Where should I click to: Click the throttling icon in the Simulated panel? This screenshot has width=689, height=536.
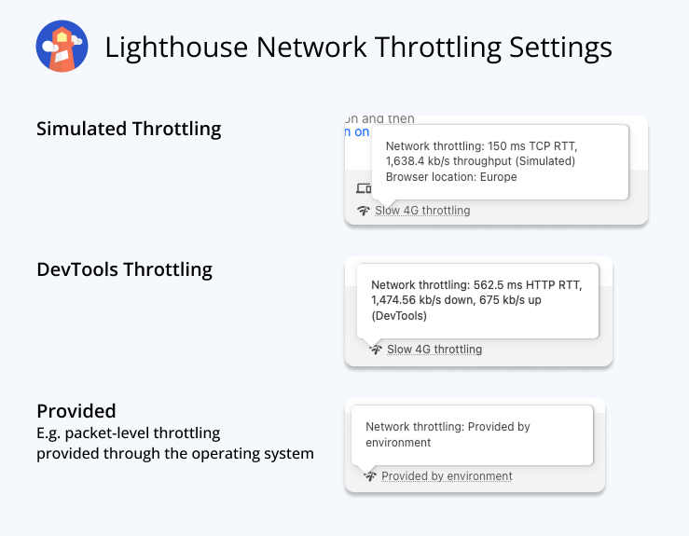[364, 211]
